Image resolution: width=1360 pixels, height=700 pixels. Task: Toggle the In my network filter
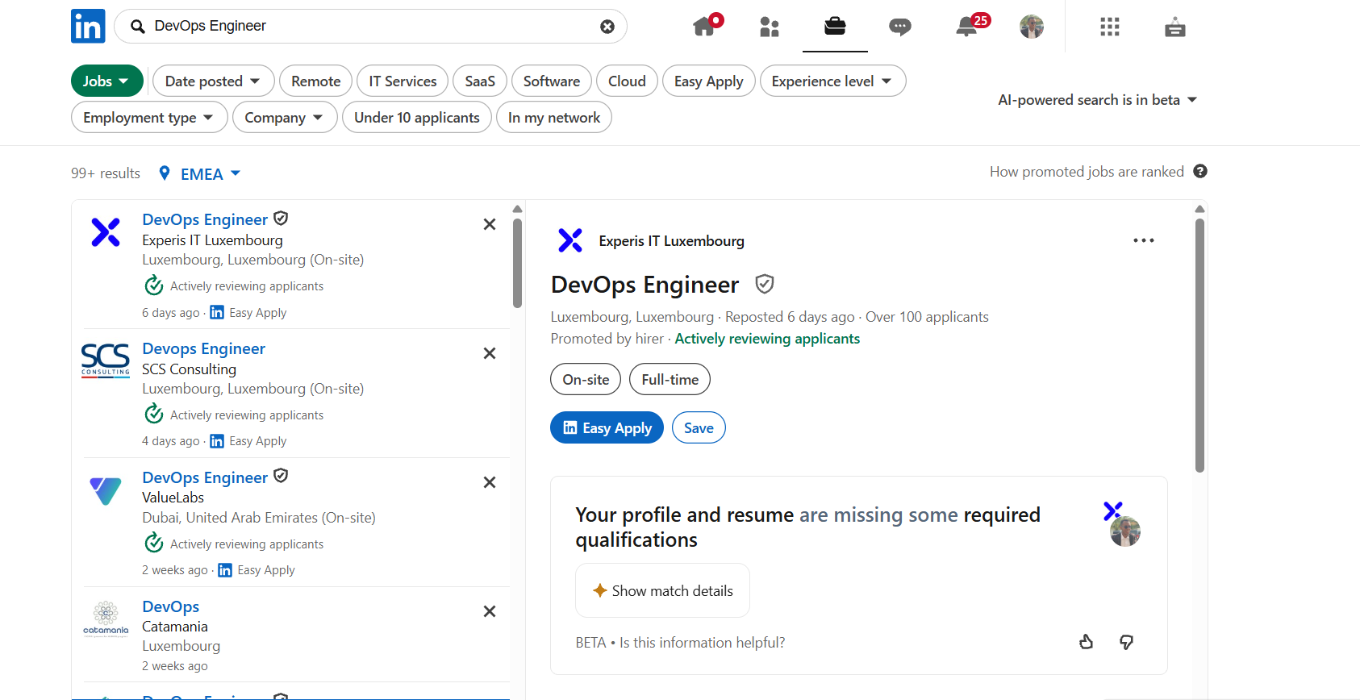point(554,117)
